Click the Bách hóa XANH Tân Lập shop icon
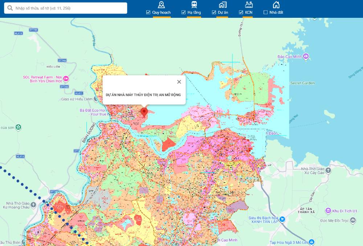The height and width of the screenshot is (246, 363). tap(282, 219)
